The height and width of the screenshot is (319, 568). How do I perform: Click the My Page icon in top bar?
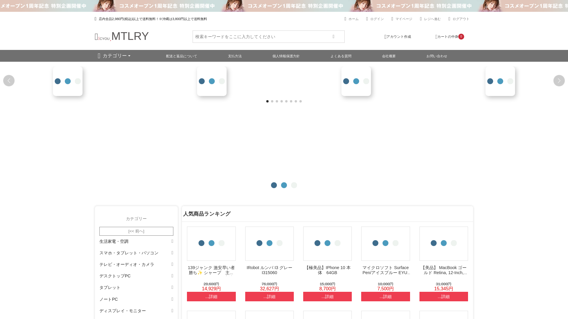392,19
